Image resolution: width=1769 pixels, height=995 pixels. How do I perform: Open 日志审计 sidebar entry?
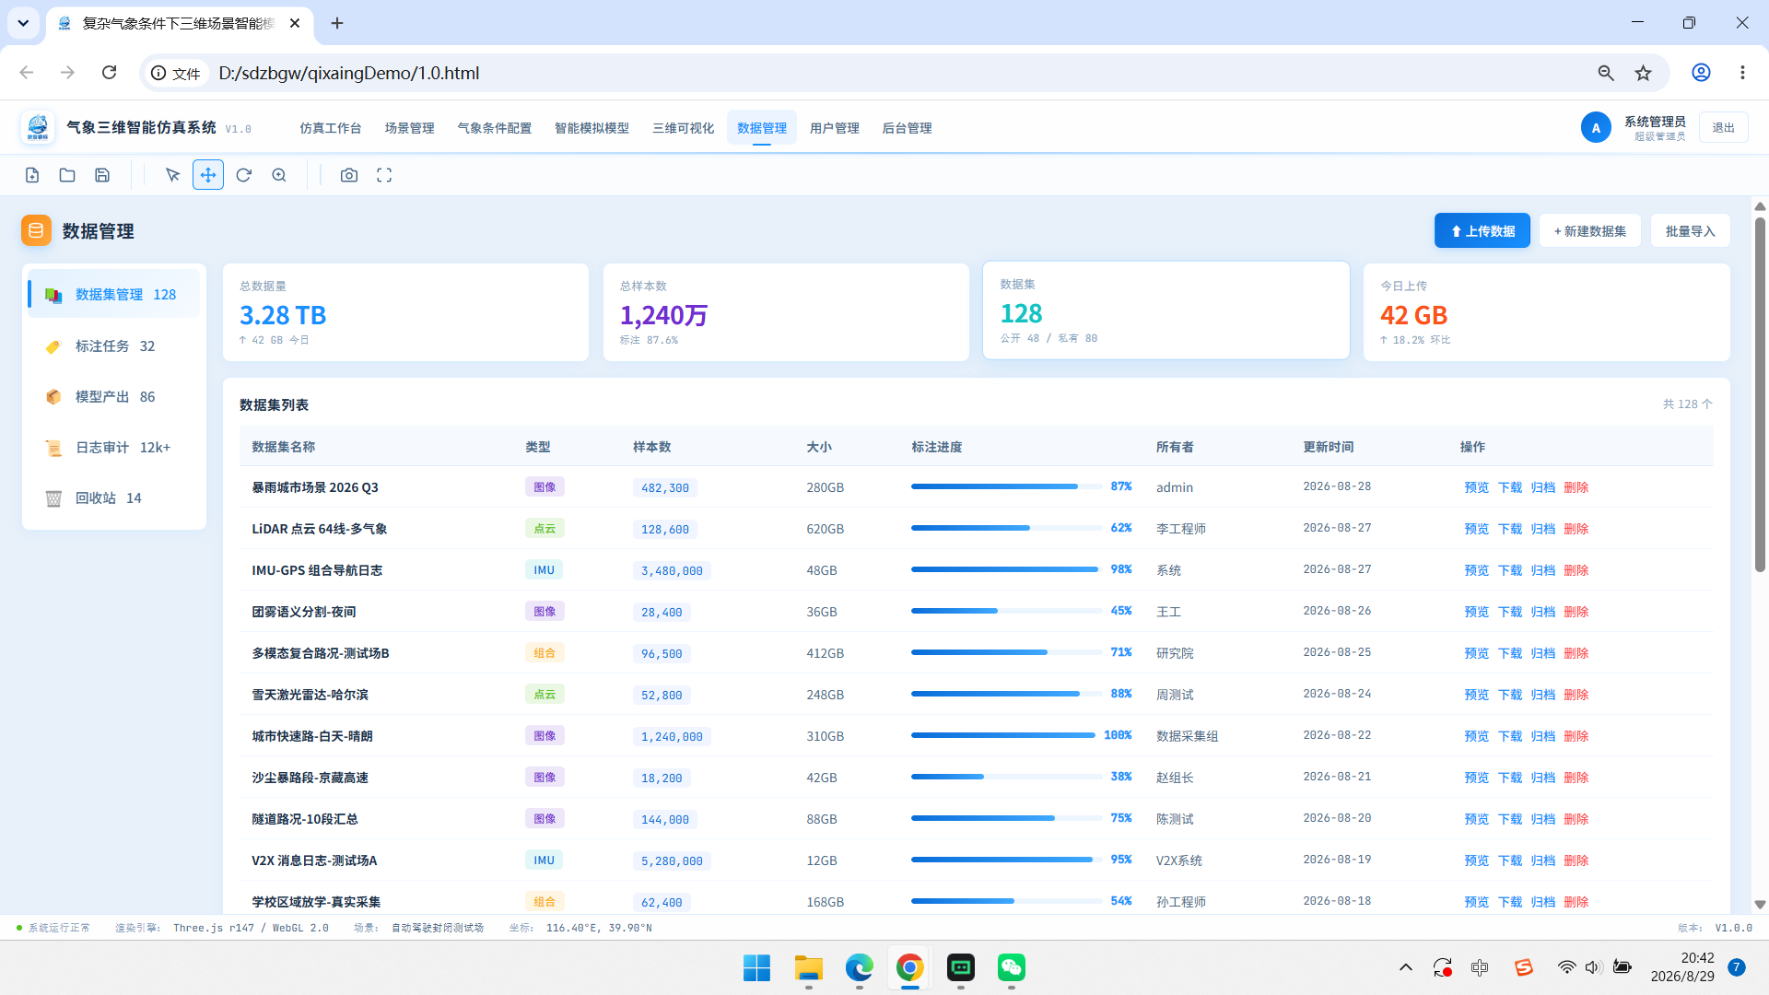(x=114, y=448)
